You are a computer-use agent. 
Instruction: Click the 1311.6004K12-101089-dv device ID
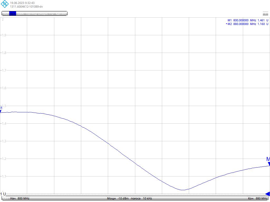tap(26, 7)
